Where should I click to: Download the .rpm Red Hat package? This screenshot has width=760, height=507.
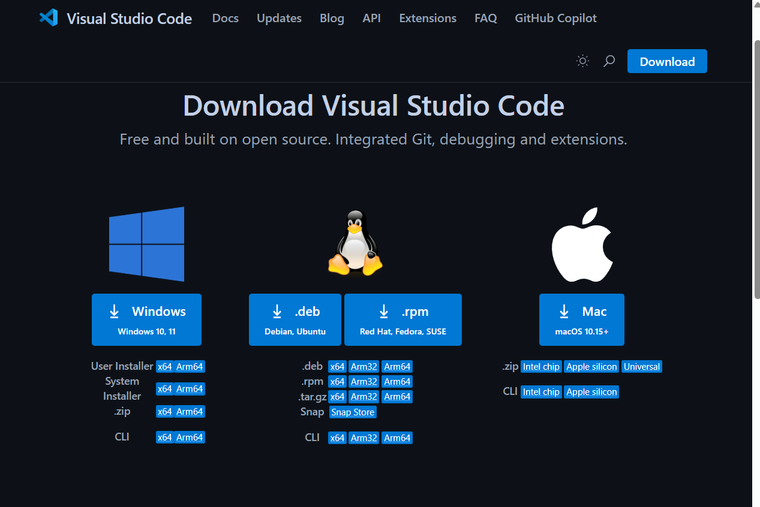click(402, 319)
